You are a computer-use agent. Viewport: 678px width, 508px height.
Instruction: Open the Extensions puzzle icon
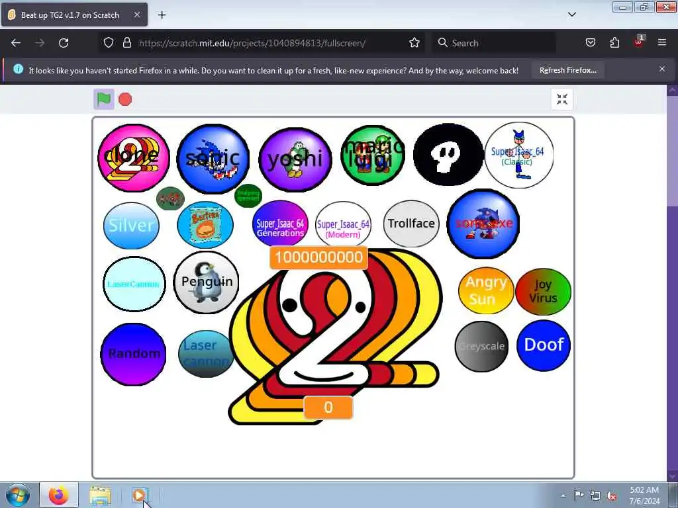pos(614,43)
